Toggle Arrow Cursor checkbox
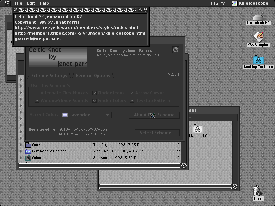 (132, 93)
